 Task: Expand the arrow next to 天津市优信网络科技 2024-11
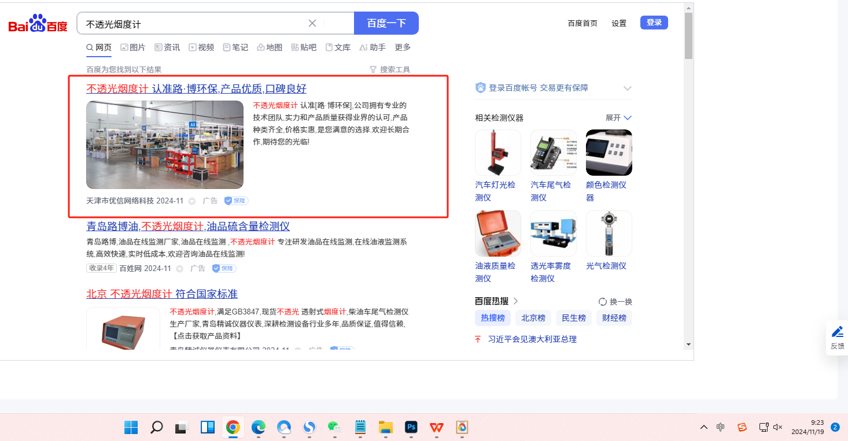192,201
